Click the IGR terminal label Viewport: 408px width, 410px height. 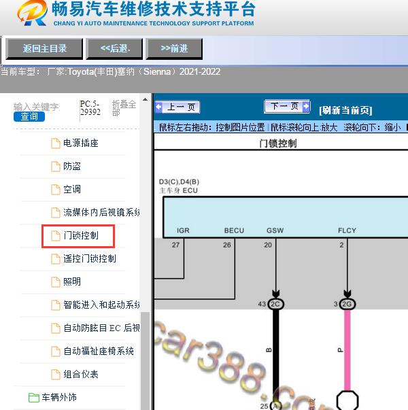183,230
